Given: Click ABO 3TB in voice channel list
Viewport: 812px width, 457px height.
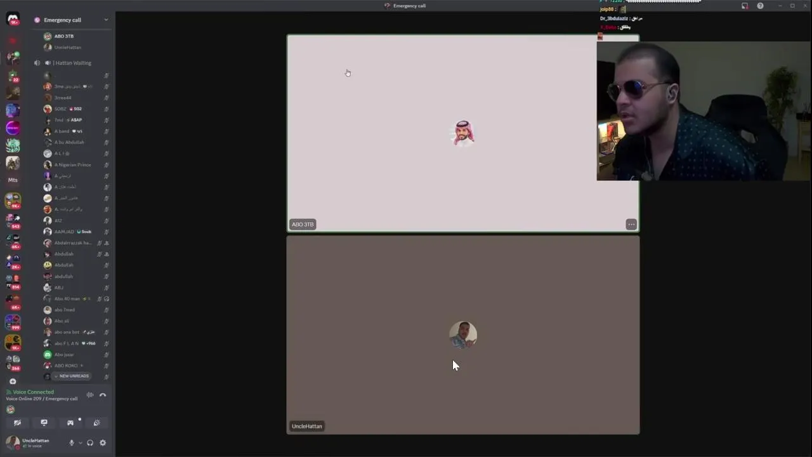Looking at the screenshot, I should pyautogui.click(x=63, y=36).
